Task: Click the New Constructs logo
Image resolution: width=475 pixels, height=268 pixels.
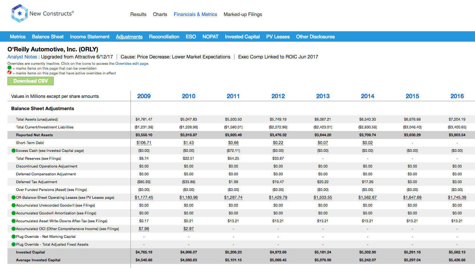Action: coord(43,14)
